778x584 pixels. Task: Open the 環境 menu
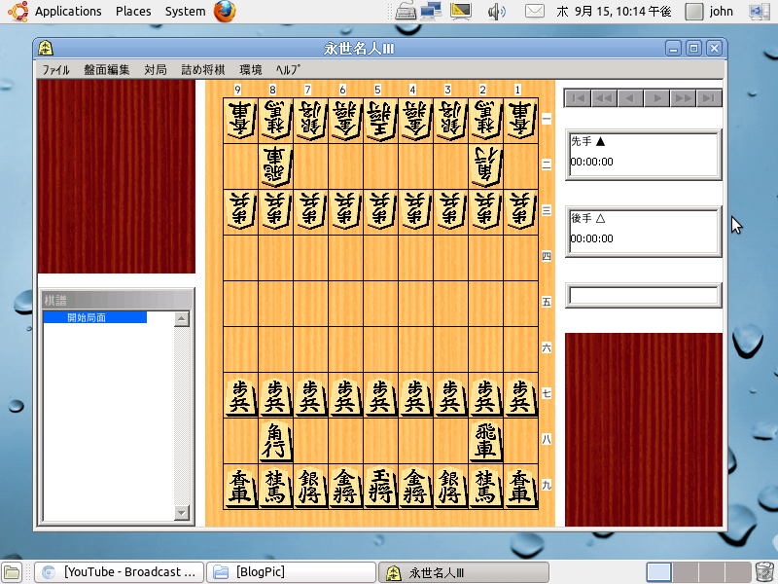pyautogui.click(x=251, y=69)
